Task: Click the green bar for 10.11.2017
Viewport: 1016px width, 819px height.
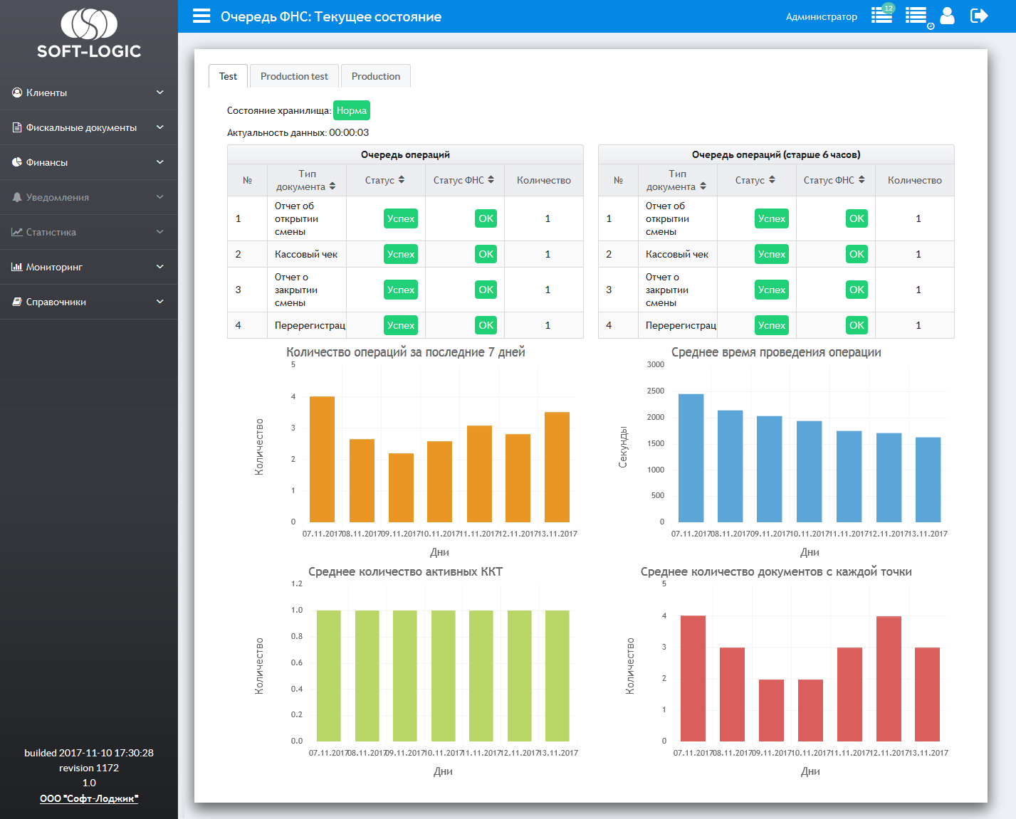Action: (x=444, y=676)
